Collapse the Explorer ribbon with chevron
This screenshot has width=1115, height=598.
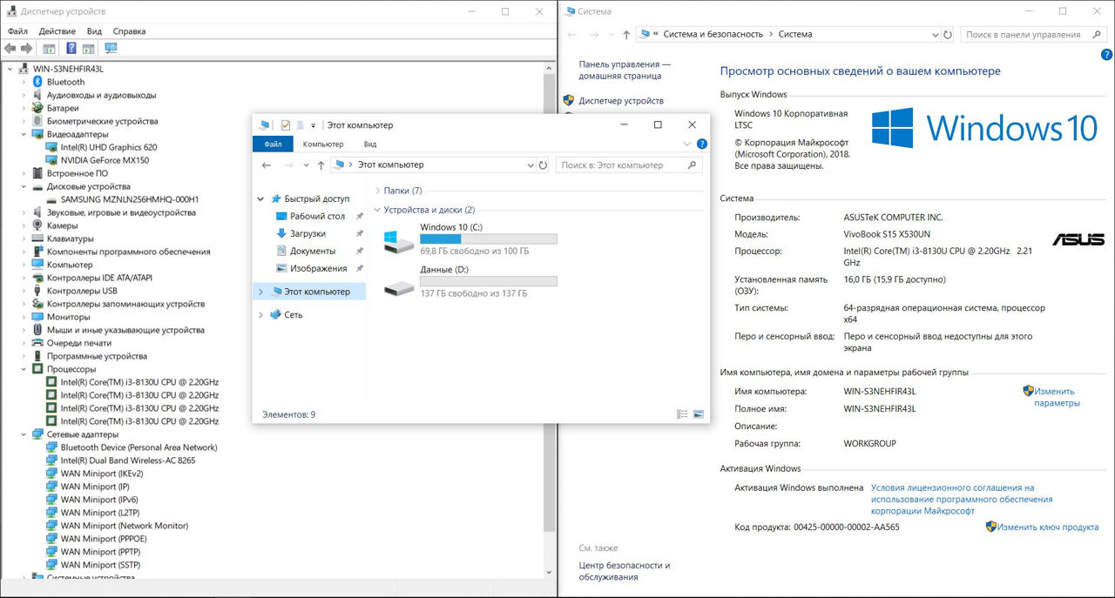point(687,144)
